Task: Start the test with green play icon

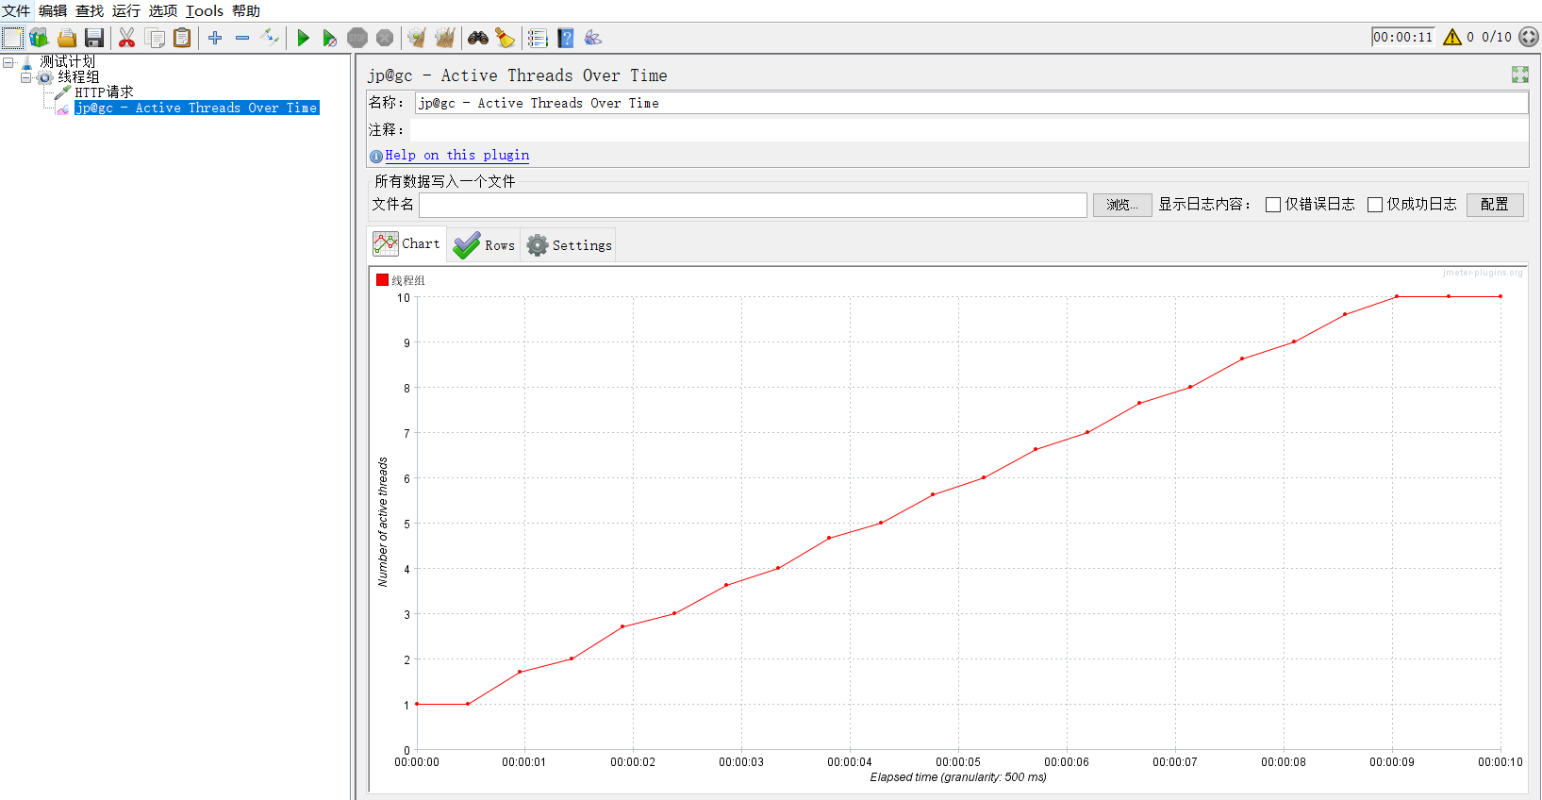Action: pos(303,38)
